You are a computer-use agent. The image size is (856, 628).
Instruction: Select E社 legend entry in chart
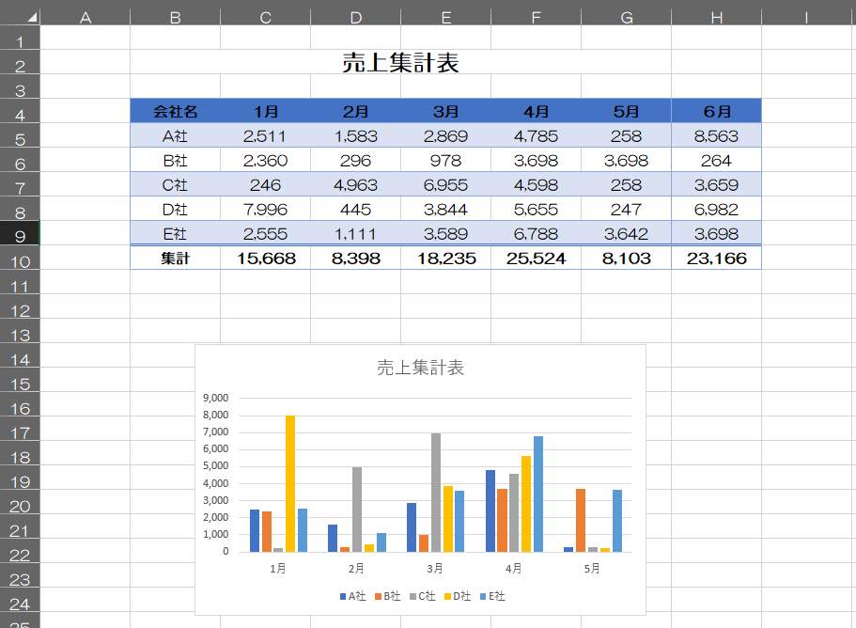[491, 596]
